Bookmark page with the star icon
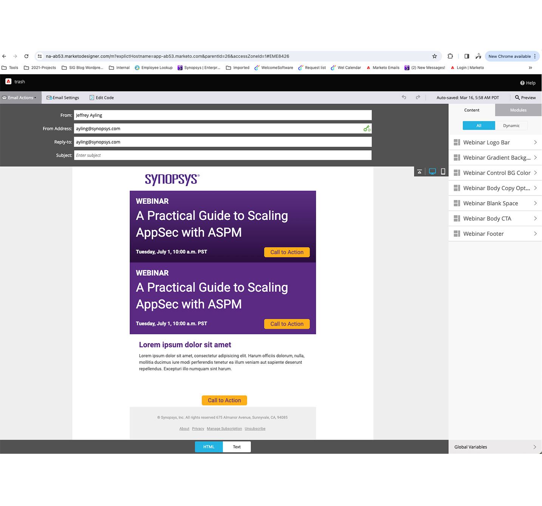This screenshot has width=542, height=506. click(434, 56)
